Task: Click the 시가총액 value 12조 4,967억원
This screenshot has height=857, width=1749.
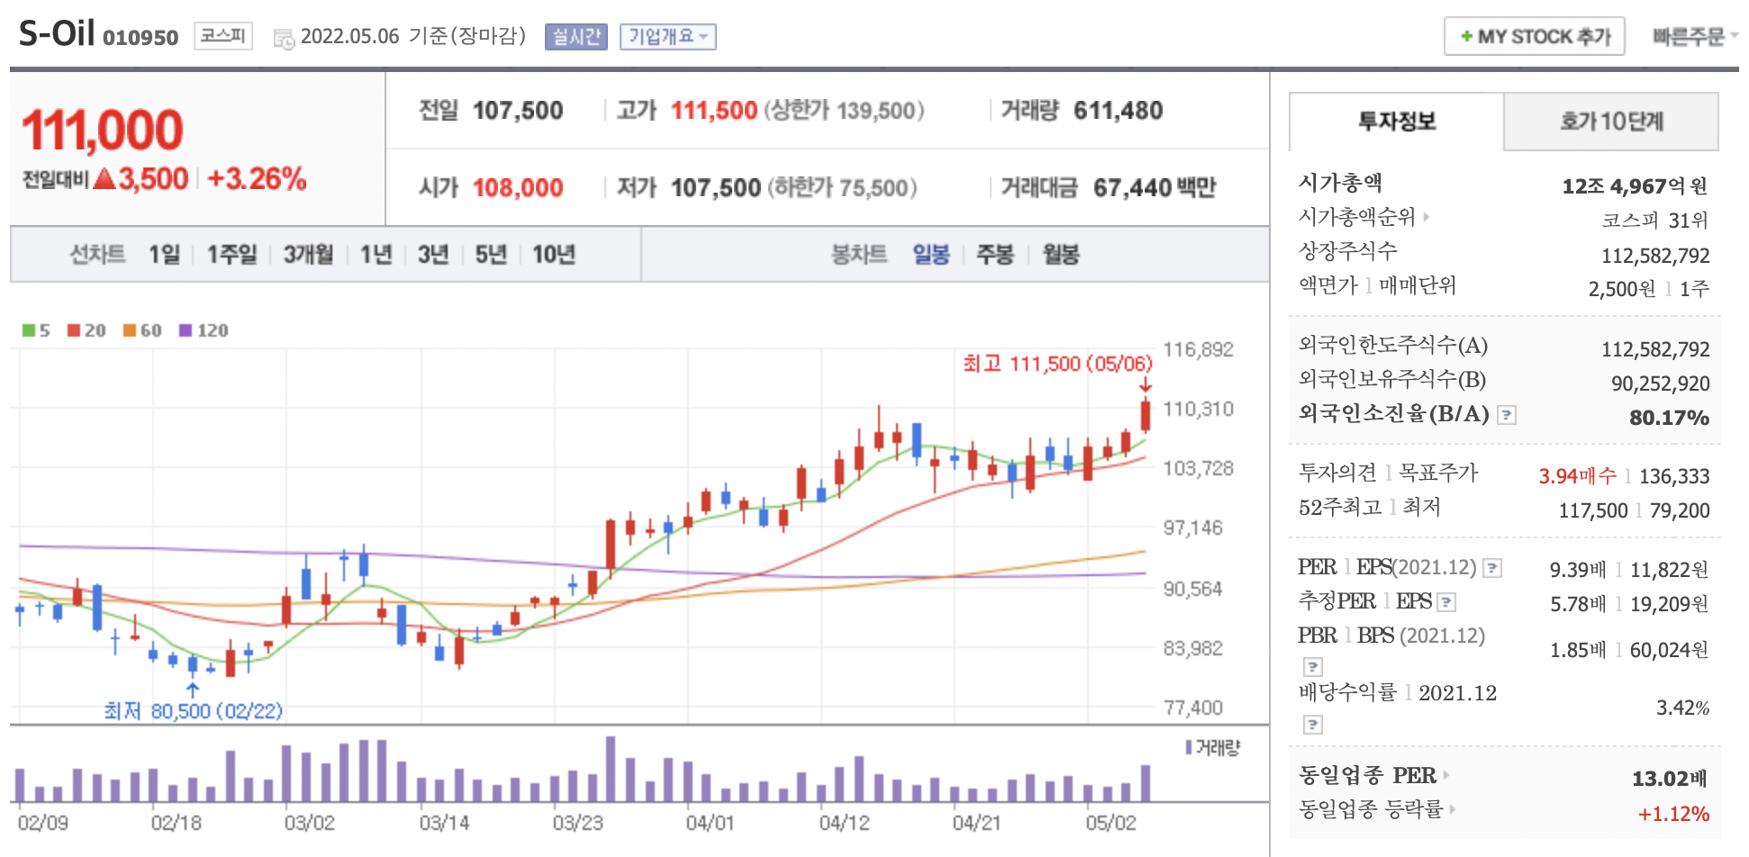Action: tap(1635, 186)
